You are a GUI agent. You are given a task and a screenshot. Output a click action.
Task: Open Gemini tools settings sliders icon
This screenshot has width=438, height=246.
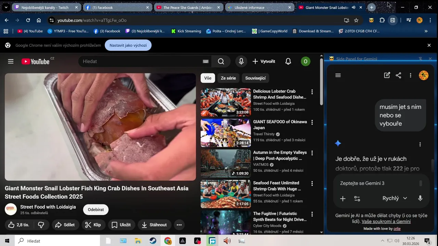click(x=357, y=199)
